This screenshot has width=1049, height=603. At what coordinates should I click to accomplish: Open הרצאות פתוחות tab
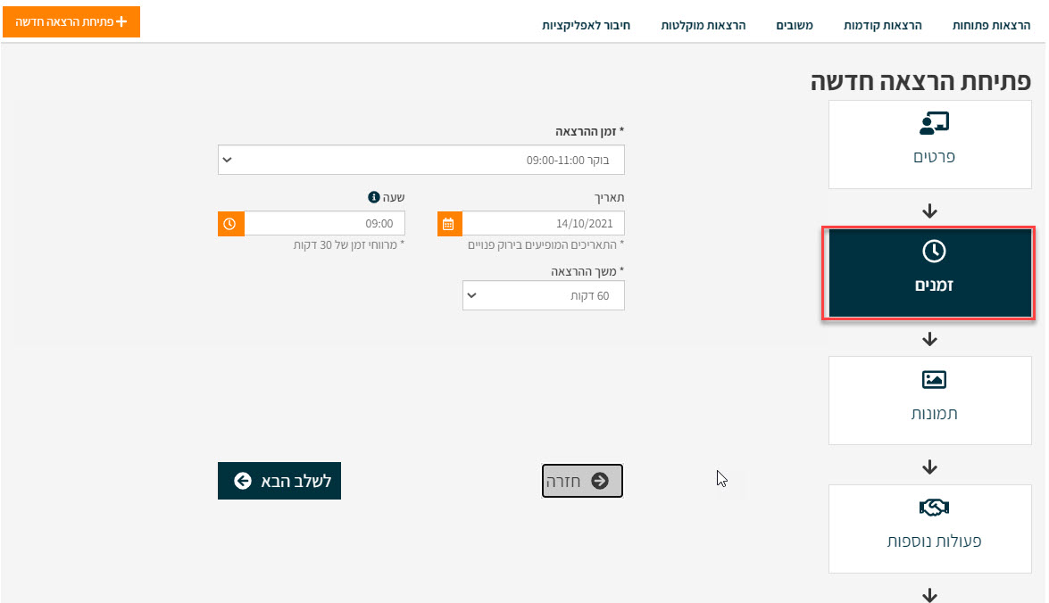click(991, 25)
